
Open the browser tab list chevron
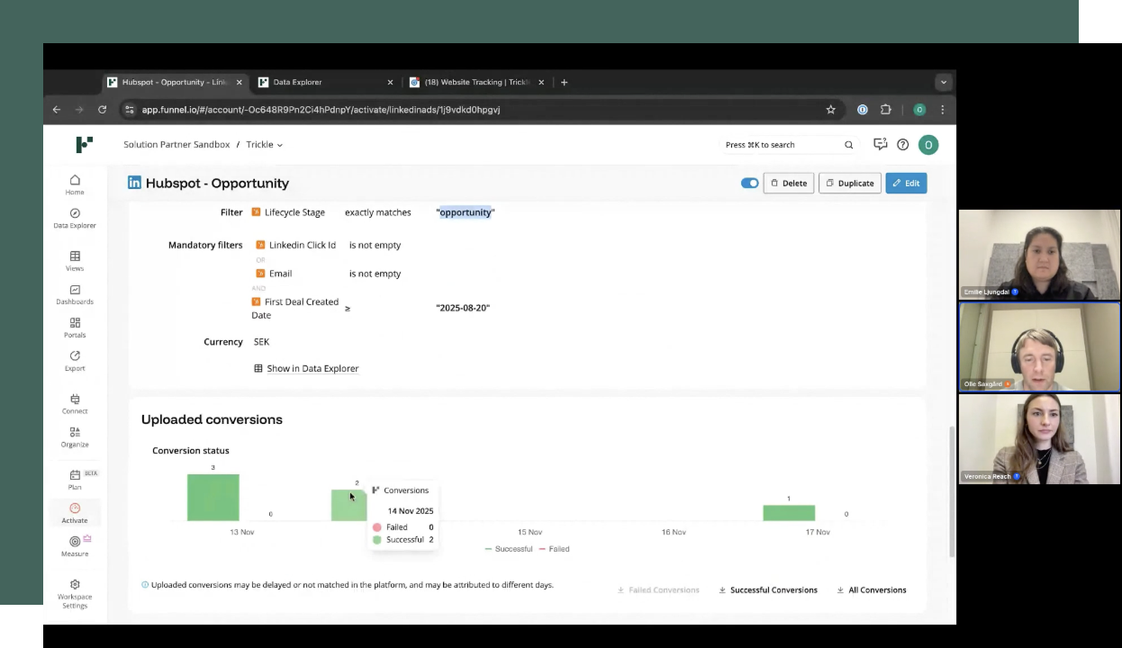943,82
